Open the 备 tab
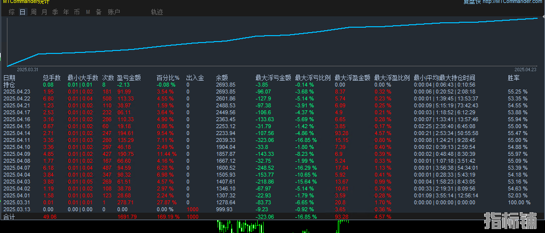Image resolution: width=545 pixels, height=233 pixels. pos(99,12)
